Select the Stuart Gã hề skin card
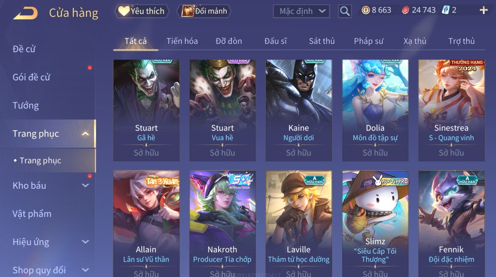 tap(146, 110)
